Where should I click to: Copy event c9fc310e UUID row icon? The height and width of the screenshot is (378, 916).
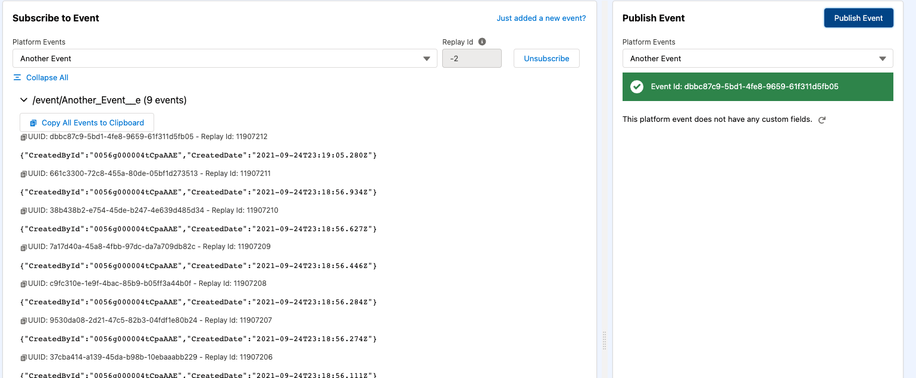(x=24, y=284)
